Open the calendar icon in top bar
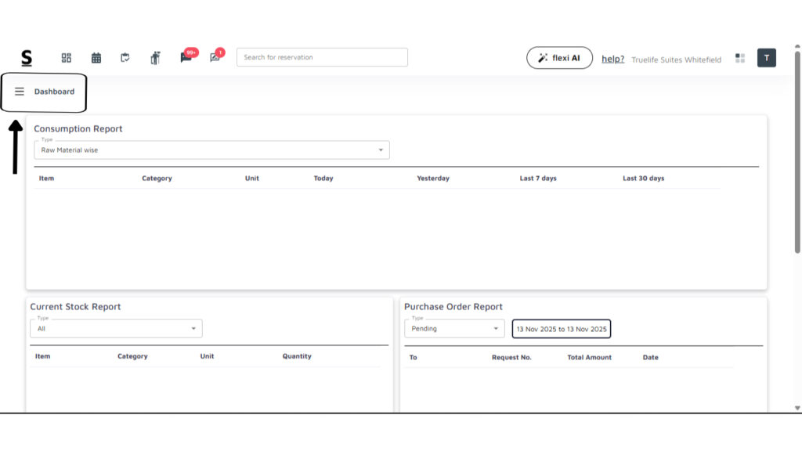 [96, 58]
